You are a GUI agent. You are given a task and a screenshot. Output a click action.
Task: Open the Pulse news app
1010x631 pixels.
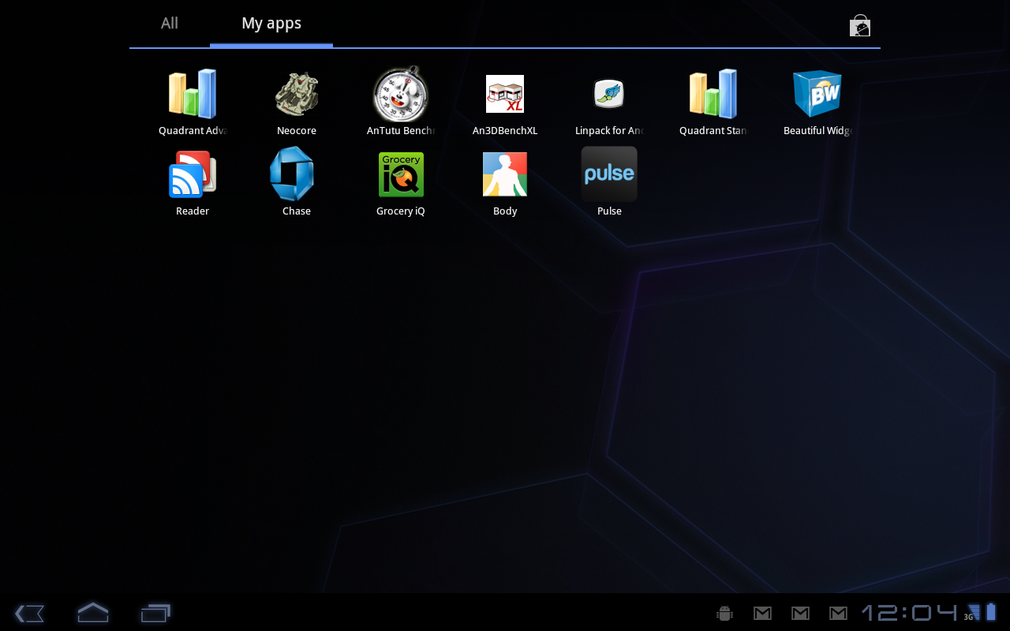tap(609, 174)
